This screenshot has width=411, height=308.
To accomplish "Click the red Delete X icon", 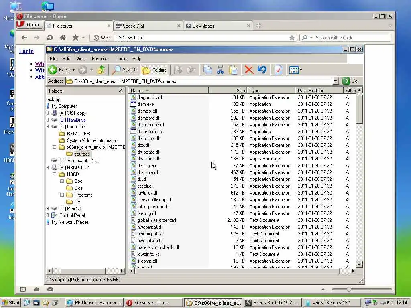I will click(249, 70).
